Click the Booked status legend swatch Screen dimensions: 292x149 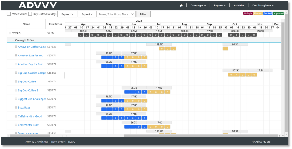(268, 13)
